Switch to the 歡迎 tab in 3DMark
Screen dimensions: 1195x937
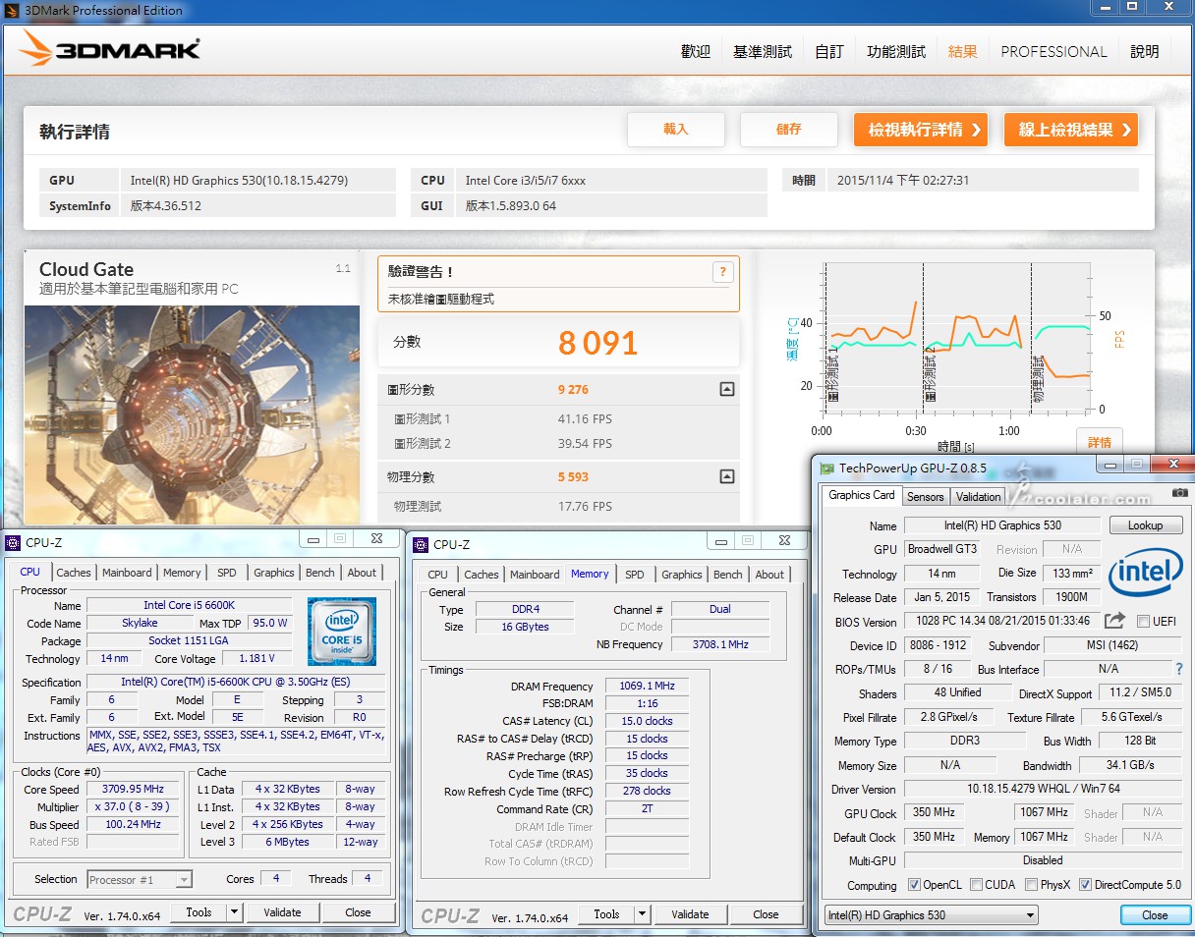(695, 51)
